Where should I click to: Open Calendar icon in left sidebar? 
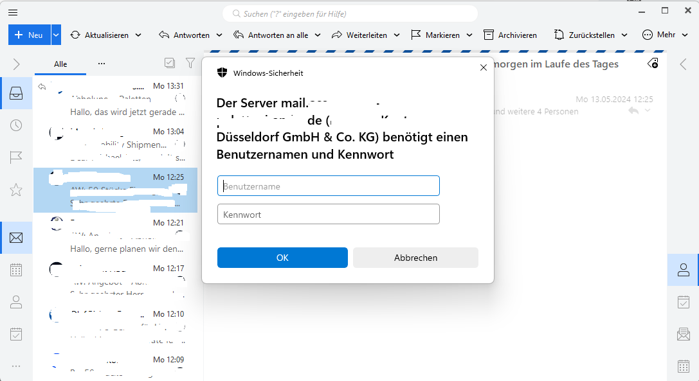16,270
